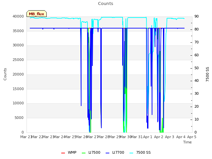Click the Time axis label

pyautogui.click(x=187, y=142)
